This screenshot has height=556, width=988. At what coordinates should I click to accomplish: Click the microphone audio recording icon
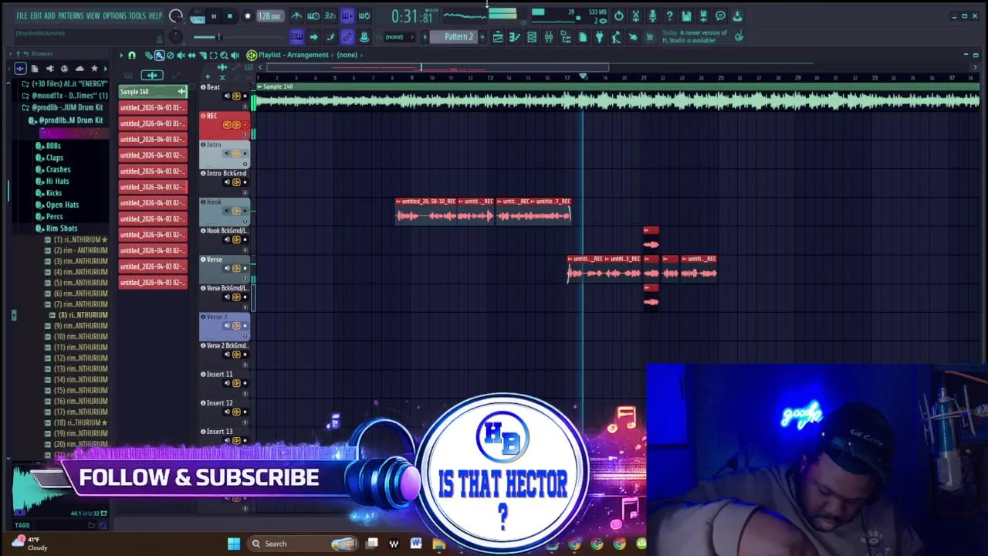(x=652, y=16)
